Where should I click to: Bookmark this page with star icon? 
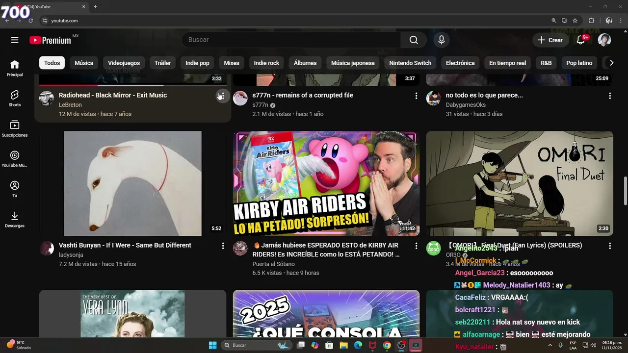coord(575,21)
